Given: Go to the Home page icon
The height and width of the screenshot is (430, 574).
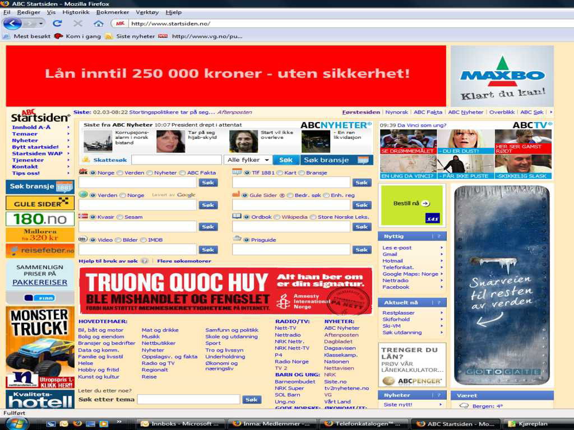Looking at the screenshot, I should [x=98, y=24].
